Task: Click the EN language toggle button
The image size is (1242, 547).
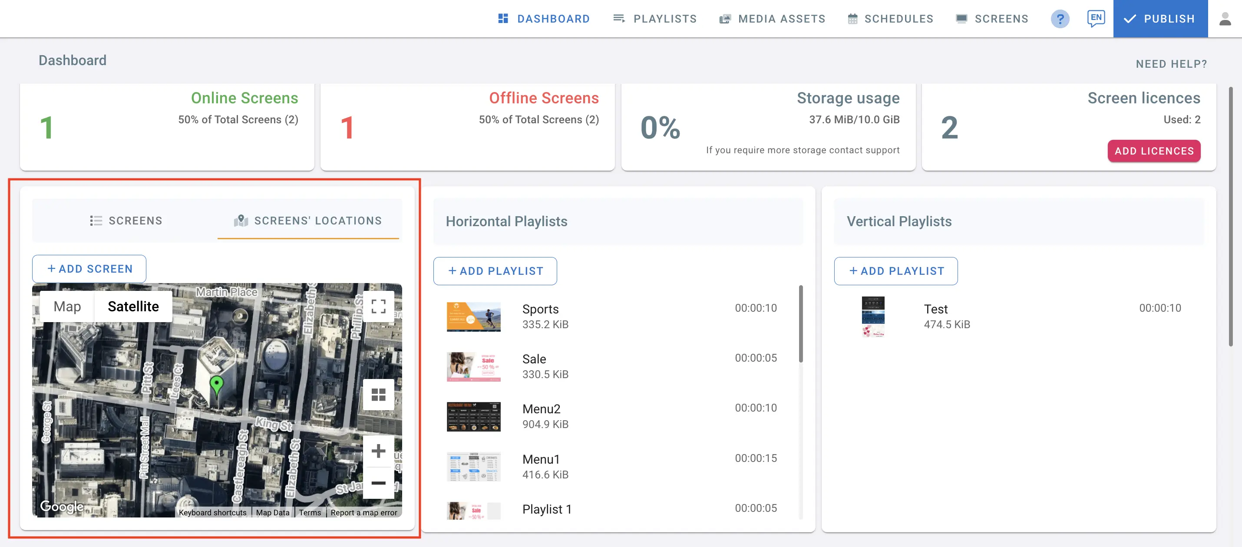Action: tap(1096, 17)
